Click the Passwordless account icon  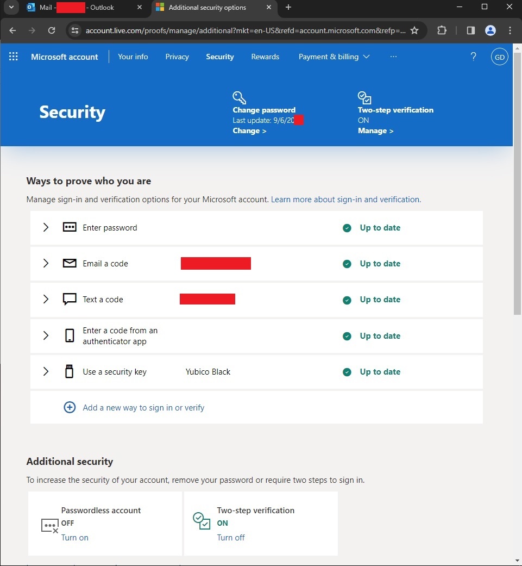pos(50,526)
